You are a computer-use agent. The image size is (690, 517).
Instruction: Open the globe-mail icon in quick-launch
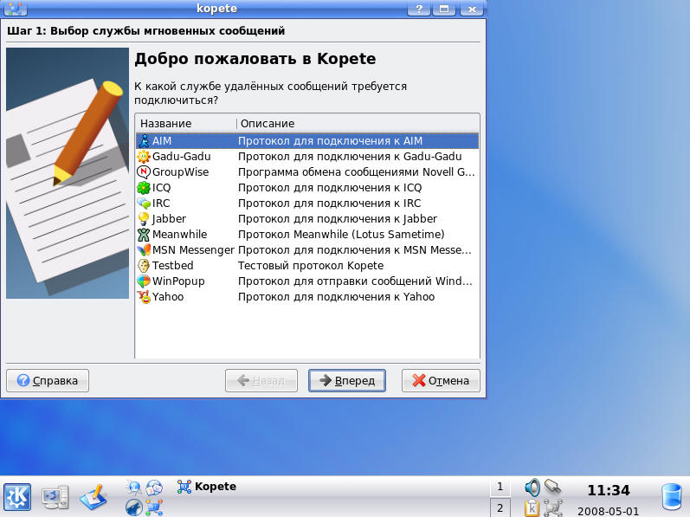click(154, 488)
